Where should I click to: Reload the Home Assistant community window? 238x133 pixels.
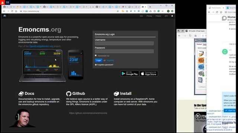[x=217, y=12]
